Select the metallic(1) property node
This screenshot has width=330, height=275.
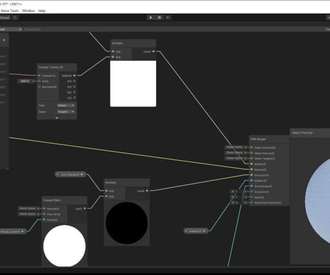coord(196,231)
